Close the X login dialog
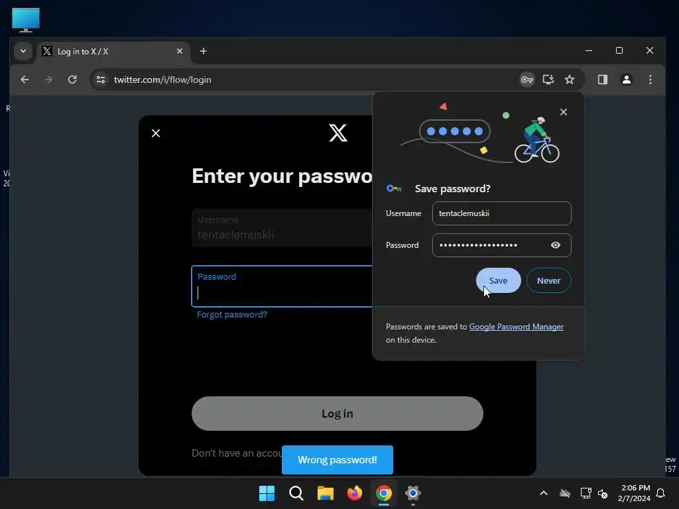The width and height of the screenshot is (679, 509). point(156,133)
